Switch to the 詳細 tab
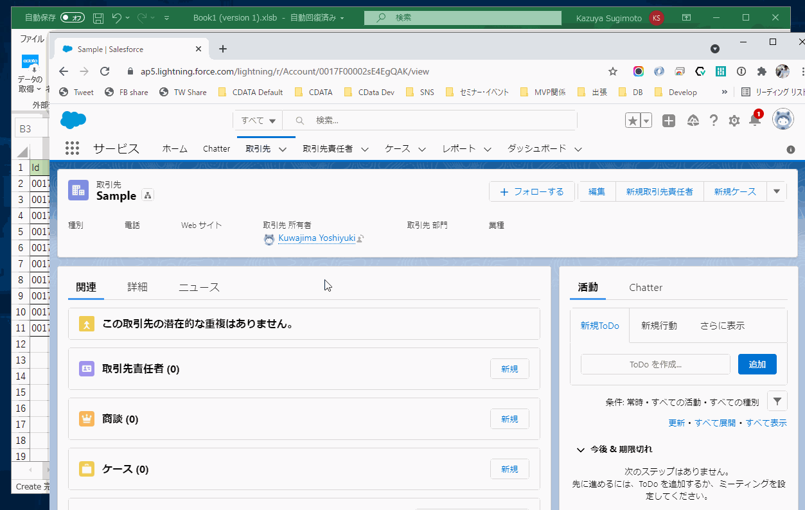 point(137,287)
